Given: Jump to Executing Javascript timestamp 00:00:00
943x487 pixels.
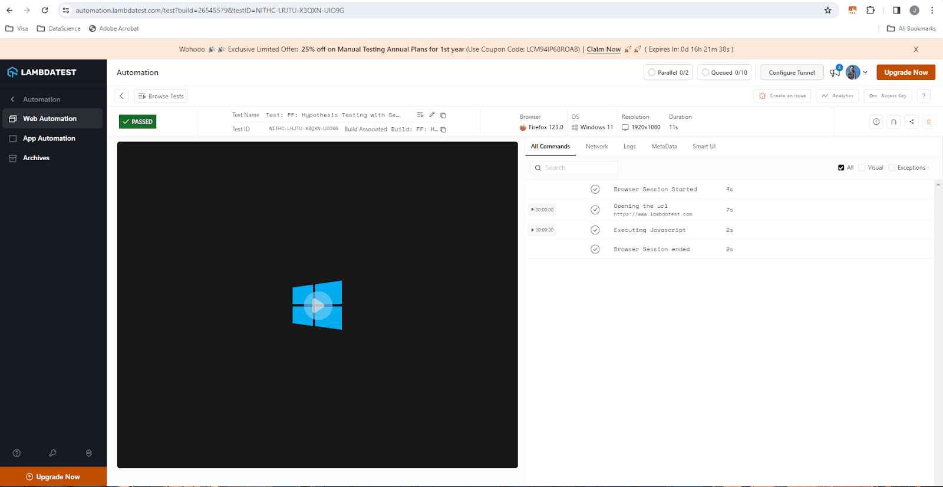Looking at the screenshot, I should [x=542, y=230].
